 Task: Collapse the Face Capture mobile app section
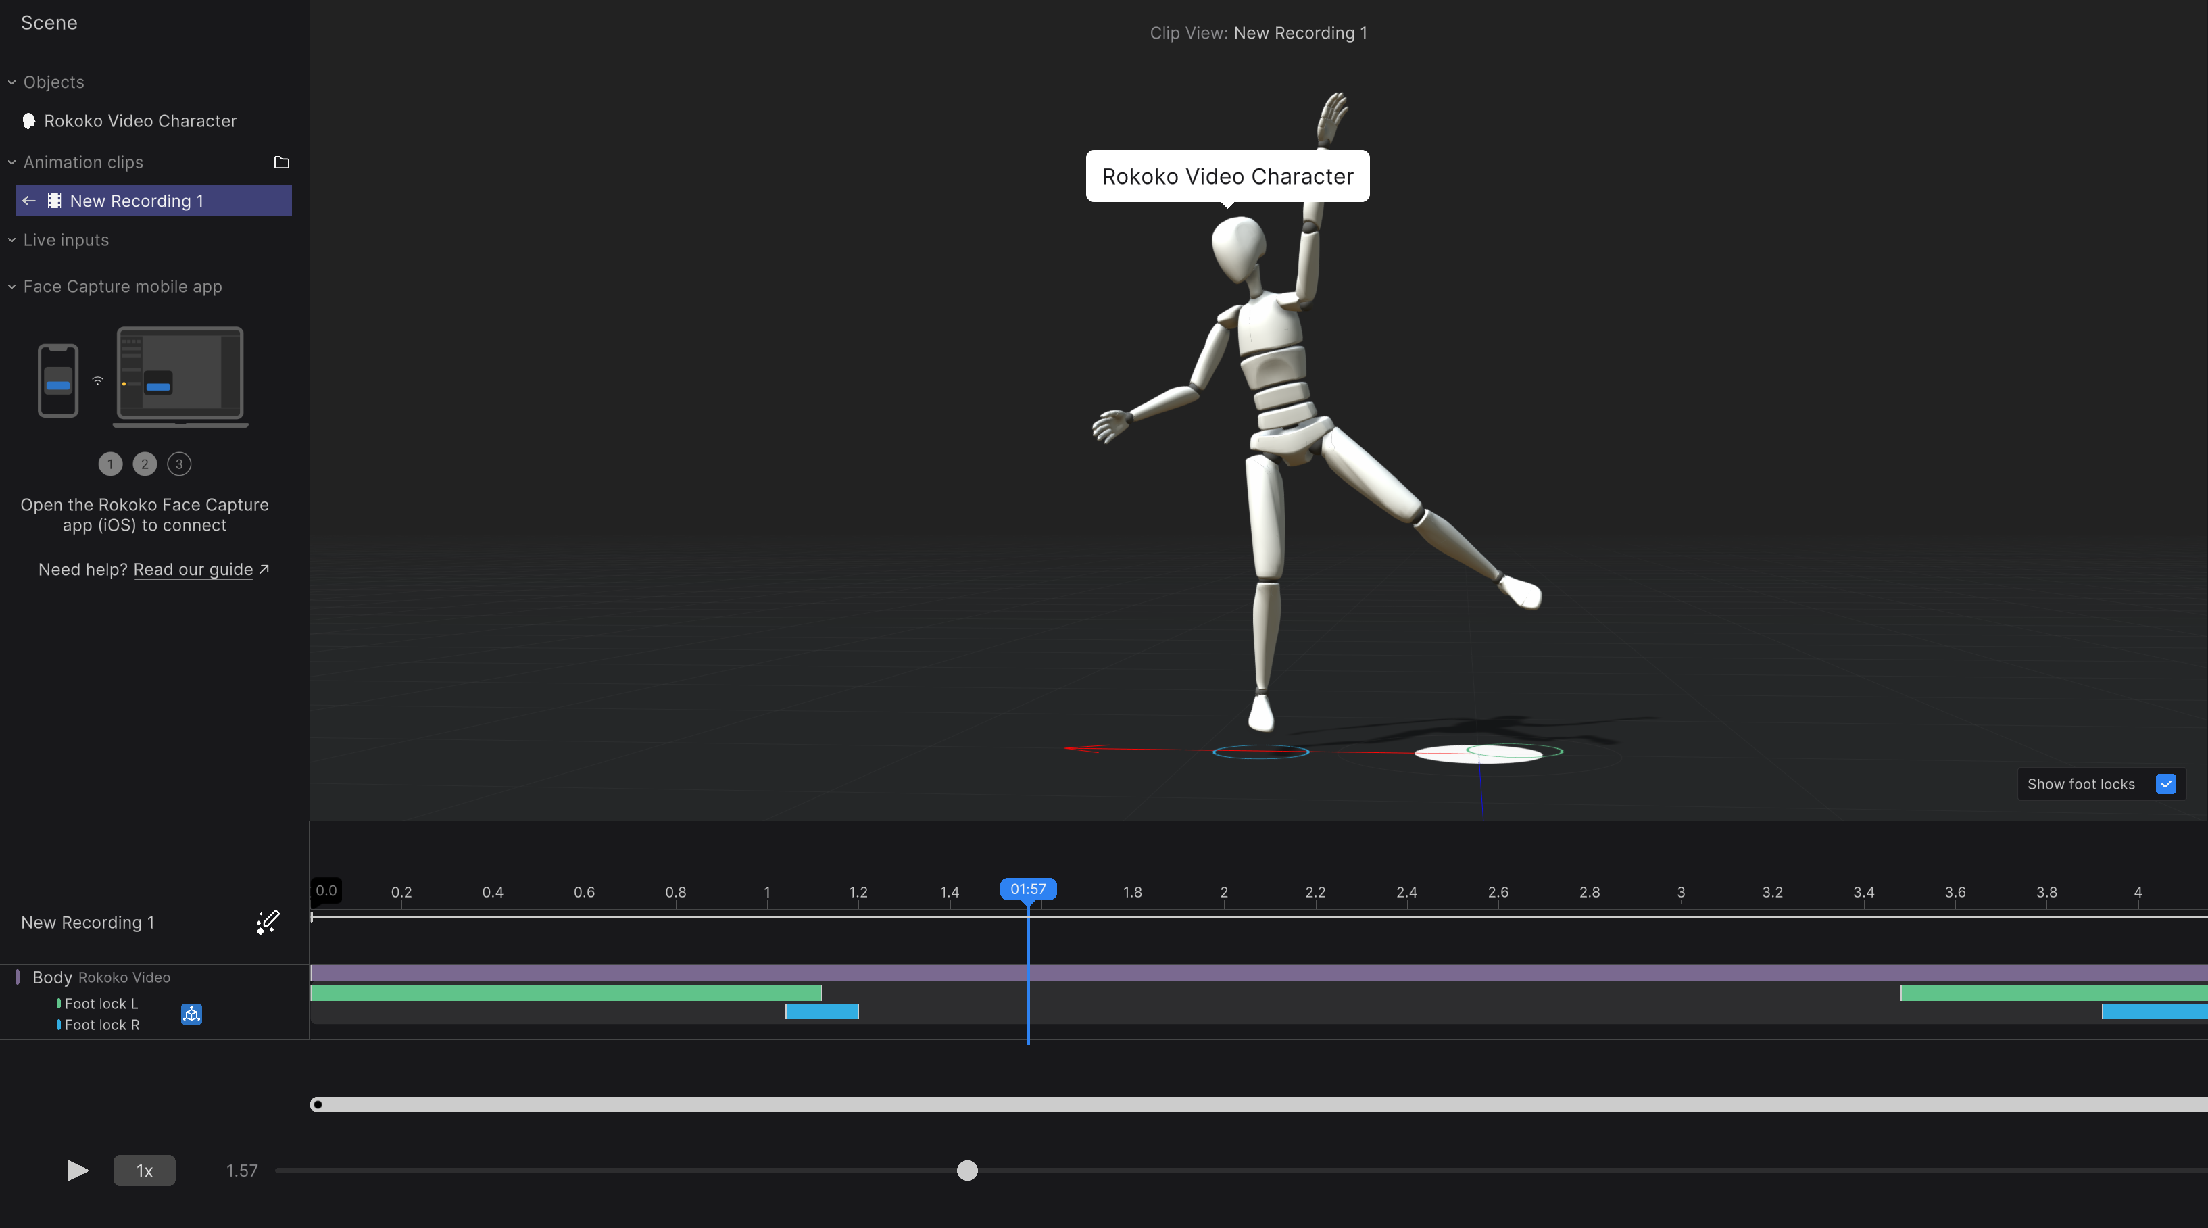click(x=12, y=287)
